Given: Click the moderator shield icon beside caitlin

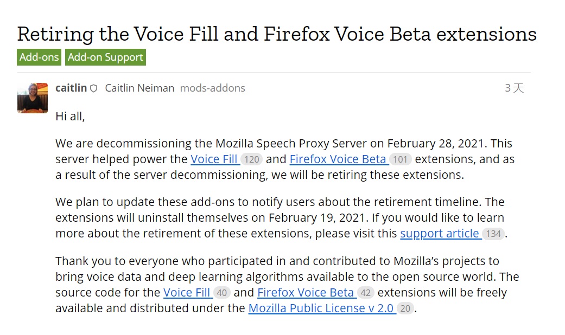Looking at the screenshot, I should (94, 88).
